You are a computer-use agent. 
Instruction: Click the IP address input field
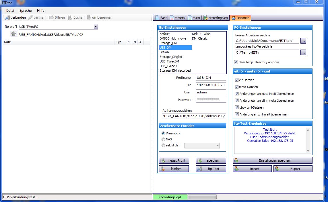(211, 85)
